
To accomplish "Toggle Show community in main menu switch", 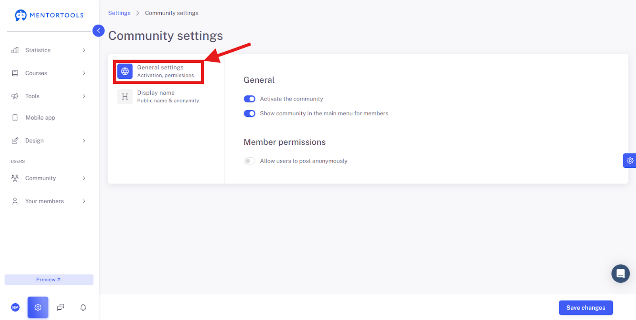I will pyautogui.click(x=250, y=114).
